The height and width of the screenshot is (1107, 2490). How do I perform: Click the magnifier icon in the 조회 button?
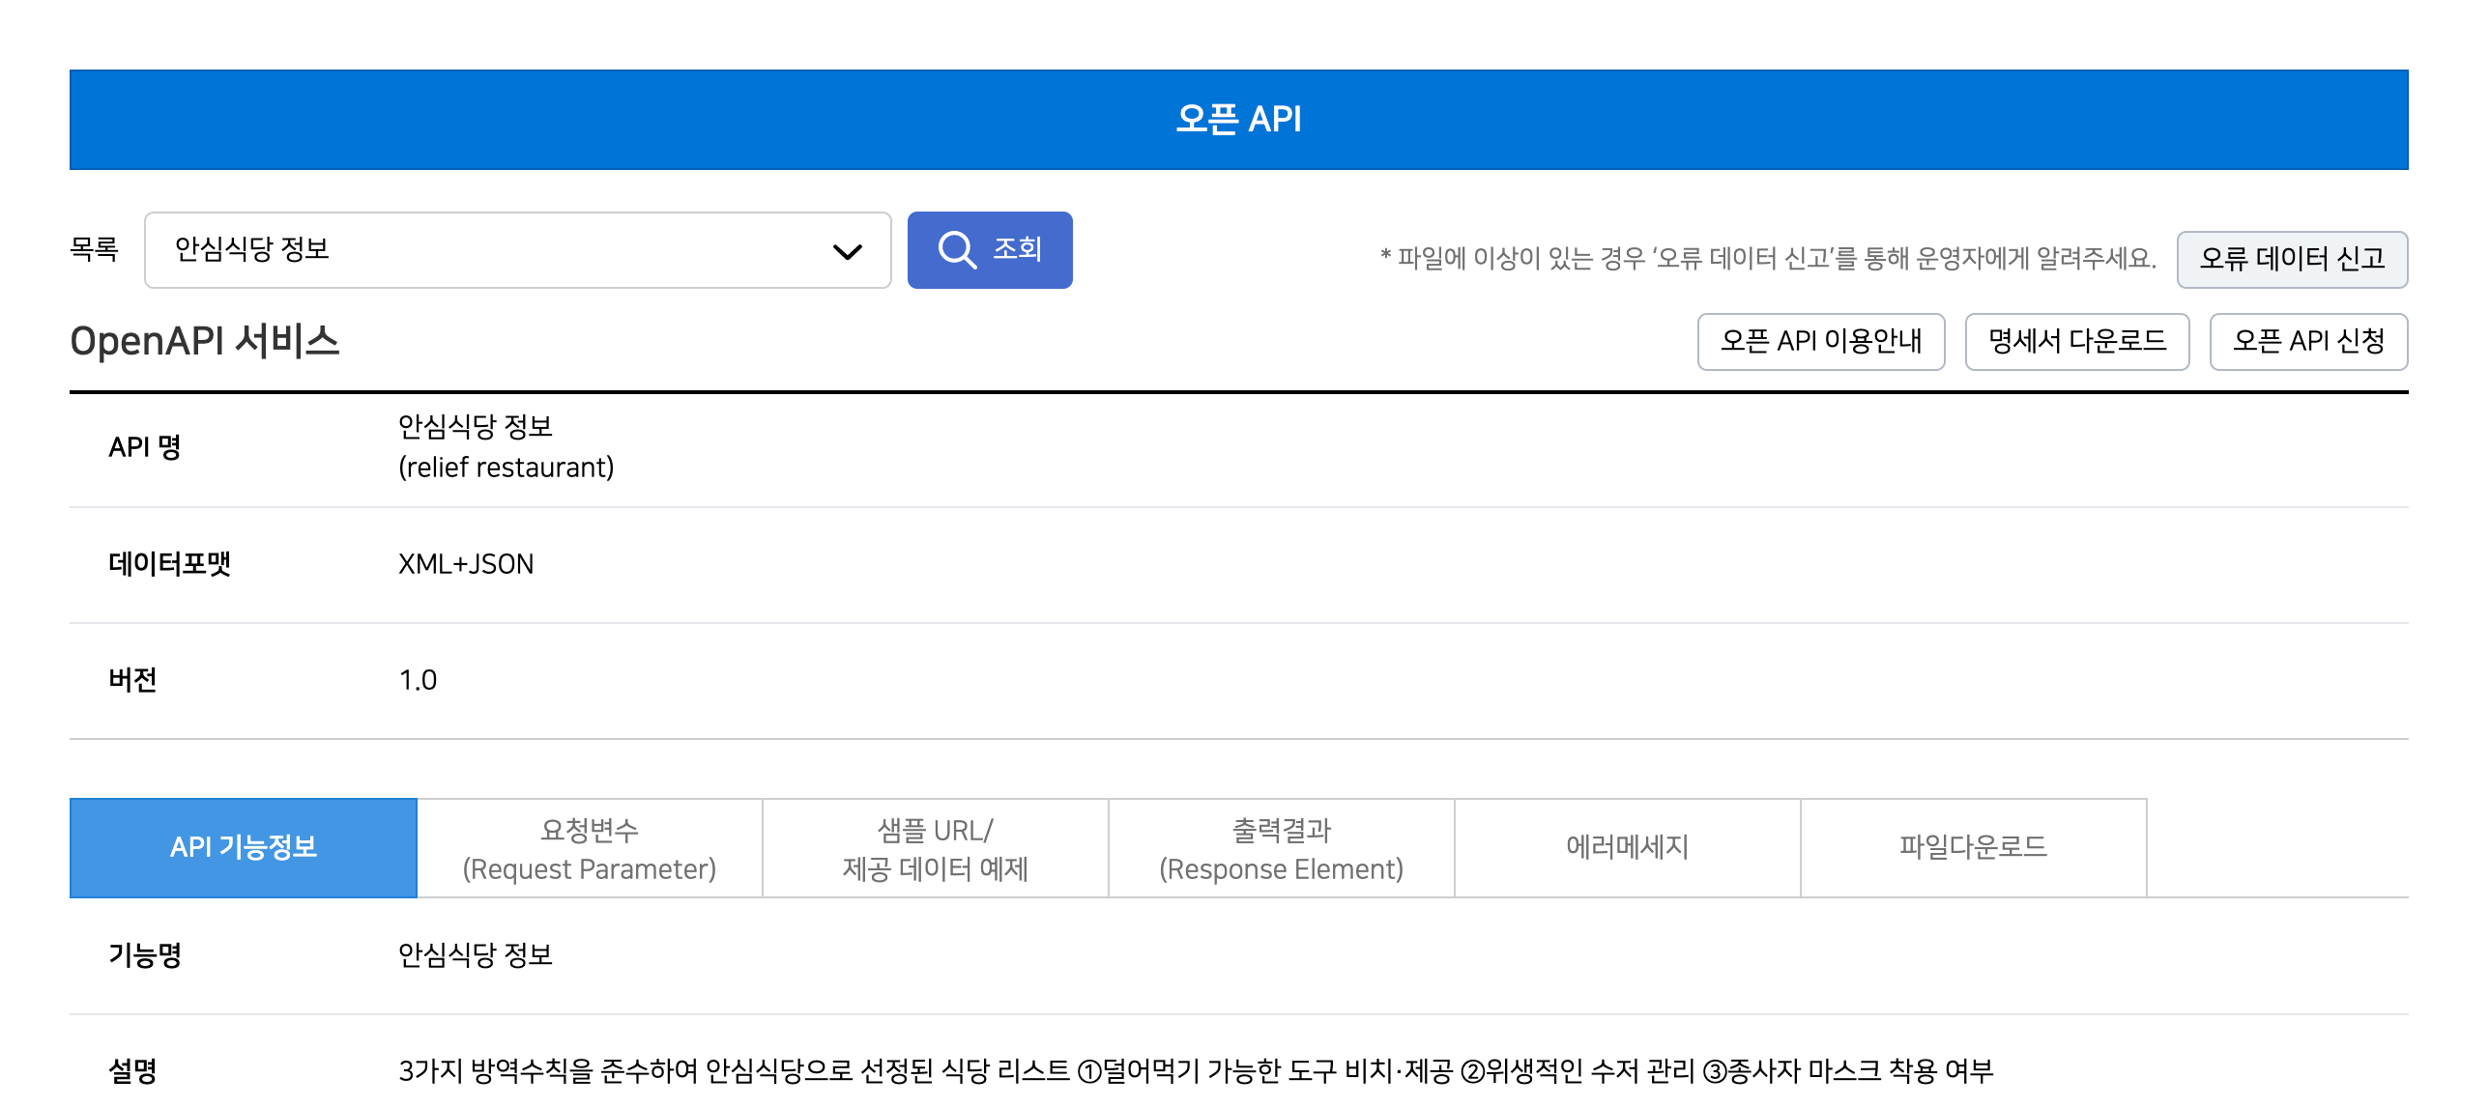pyautogui.click(x=956, y=249)
